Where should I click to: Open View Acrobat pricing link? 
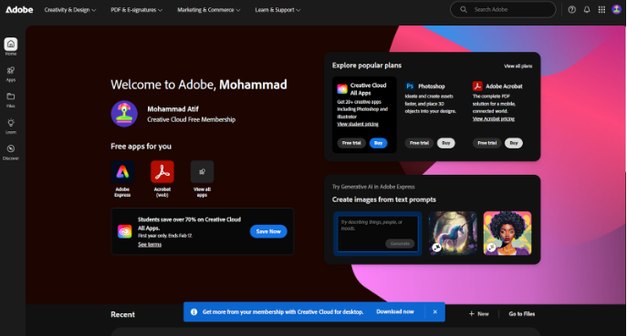pyautogui.click(x=494, y=119)
